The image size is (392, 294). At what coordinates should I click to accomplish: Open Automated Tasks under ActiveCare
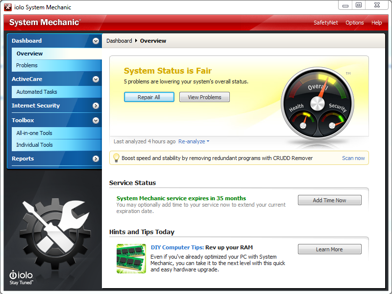click(x=57, y=92)
